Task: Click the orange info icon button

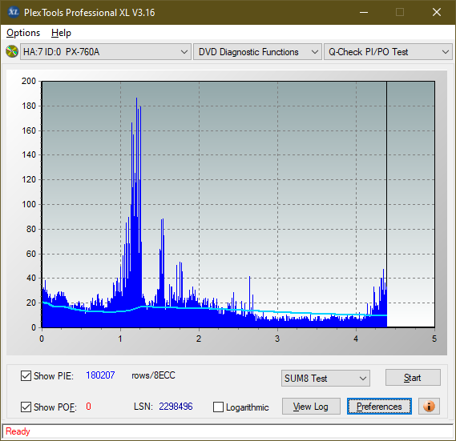Action: click(429, 406)
